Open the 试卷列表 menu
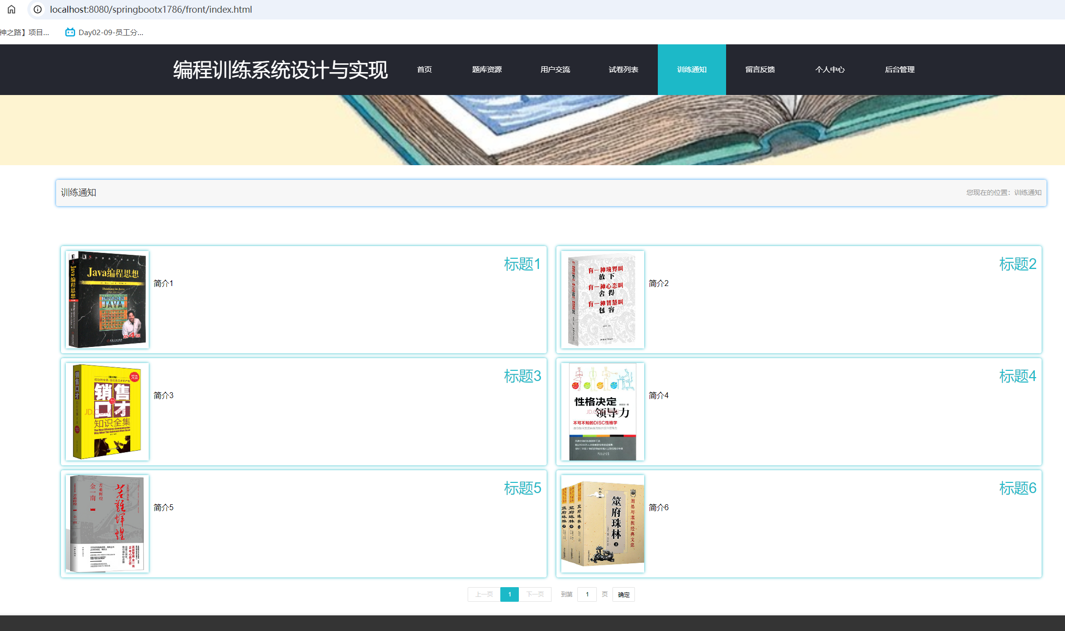Image resolution: width=1065 pixels, height=631 pixels. point(623,69)
